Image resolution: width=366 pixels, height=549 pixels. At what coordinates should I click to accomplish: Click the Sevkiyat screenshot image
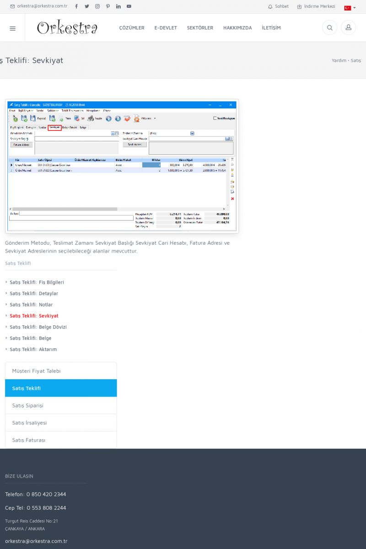[122, 166]
